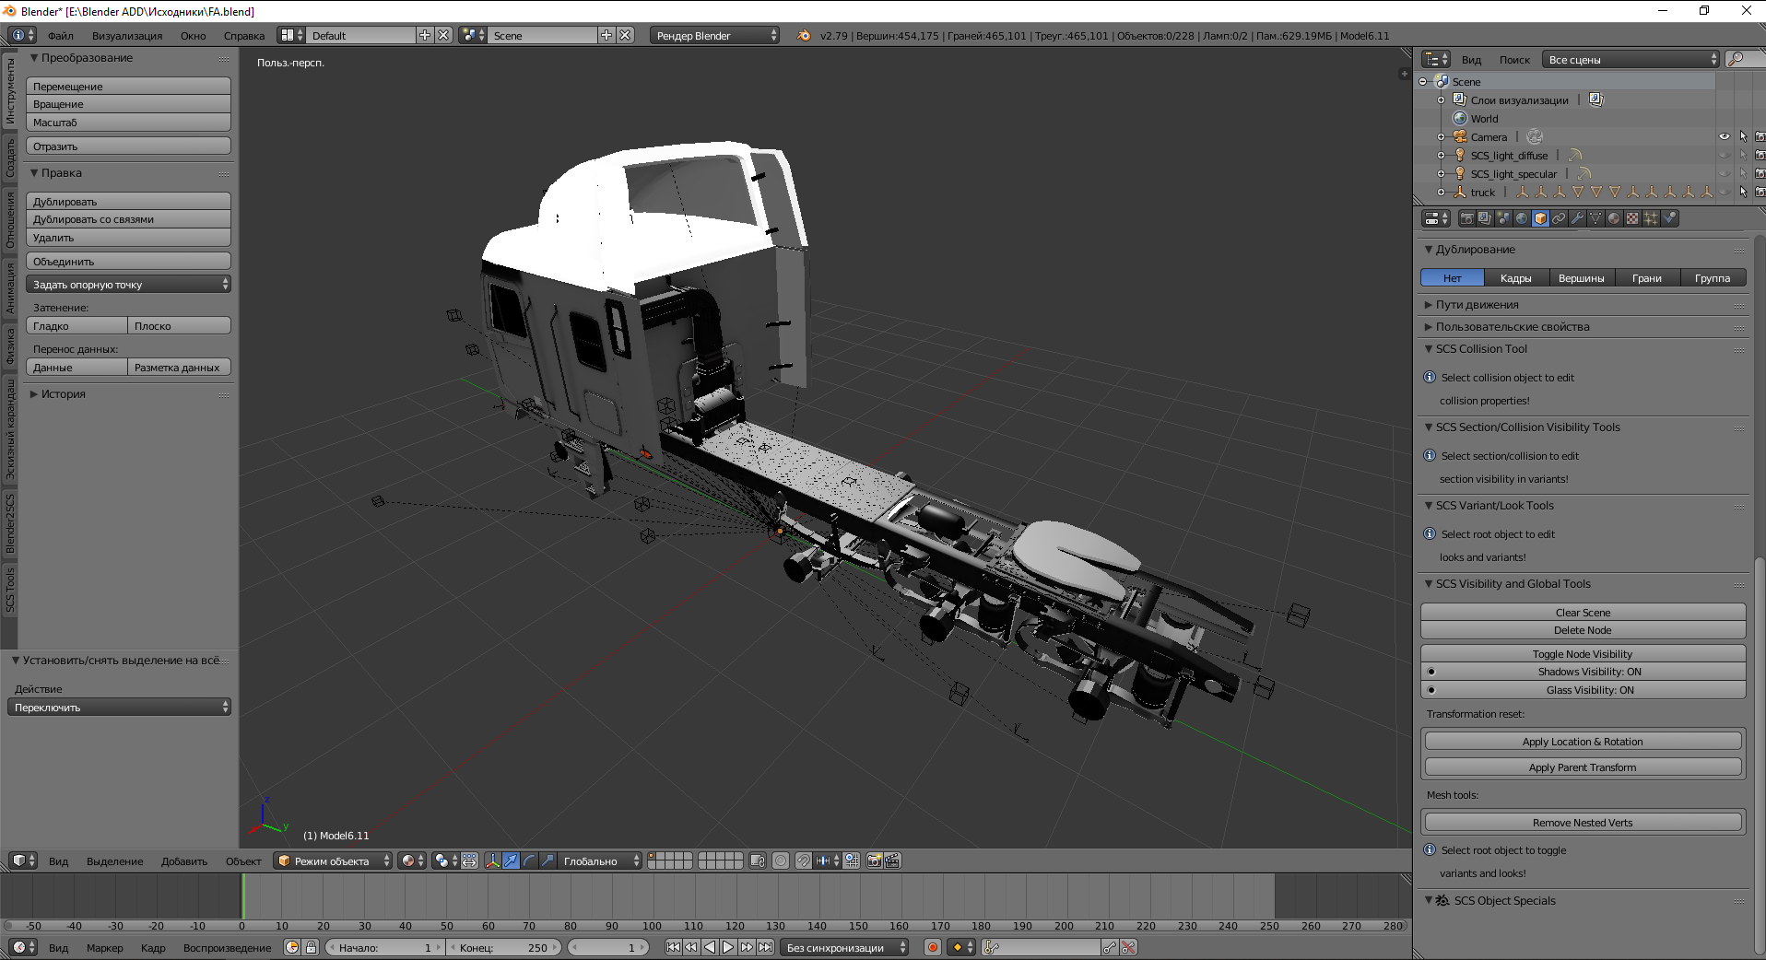Click the World globe properties tab
The height and width of the screenshot is (960, 1766).
pos(1522,218)
